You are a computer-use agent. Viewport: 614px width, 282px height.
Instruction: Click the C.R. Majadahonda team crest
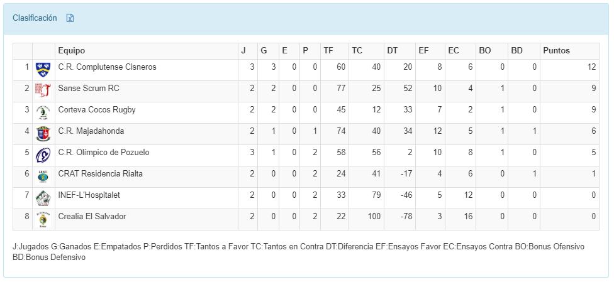pos(43,133)
